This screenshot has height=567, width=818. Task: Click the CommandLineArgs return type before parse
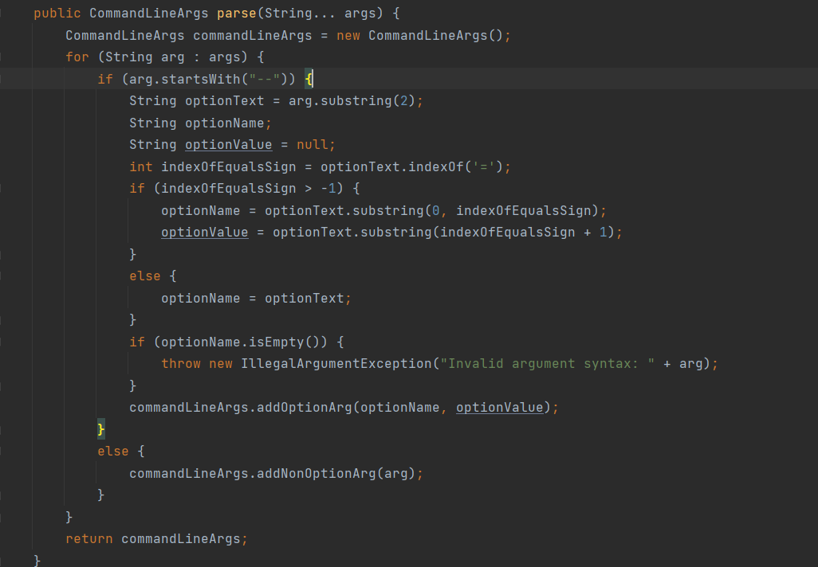pos(148,13)
